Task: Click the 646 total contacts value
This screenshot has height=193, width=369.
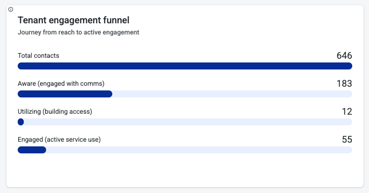Action: pyautogui.click(x=344, y=55)
